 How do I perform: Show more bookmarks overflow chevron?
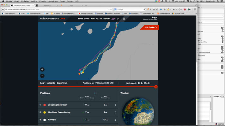pyautogui.click(x=196, y=14)
